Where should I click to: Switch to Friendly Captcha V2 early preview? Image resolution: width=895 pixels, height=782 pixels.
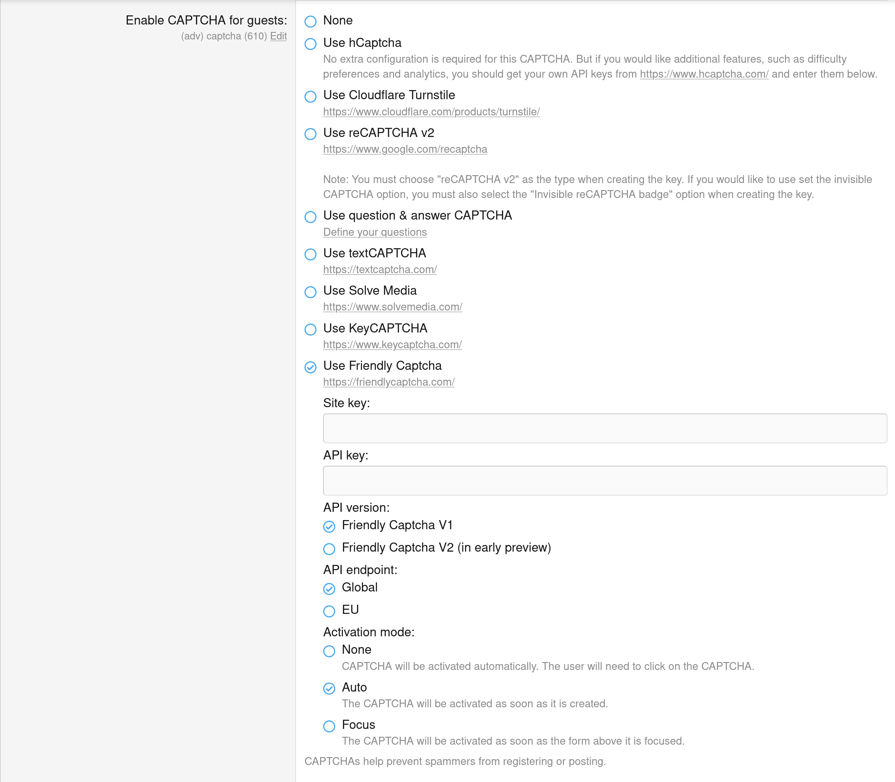pyautogui.click(x=329, y=549)
